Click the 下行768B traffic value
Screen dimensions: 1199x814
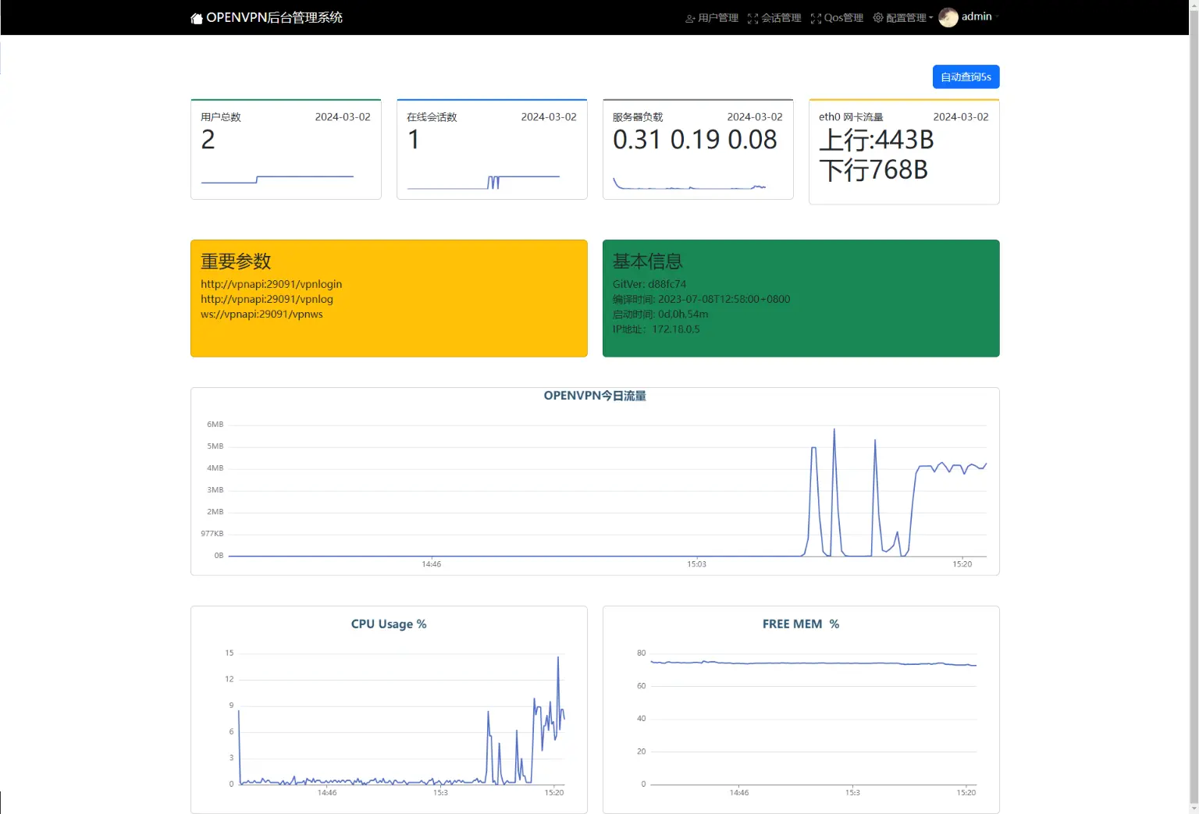[873, 169]
